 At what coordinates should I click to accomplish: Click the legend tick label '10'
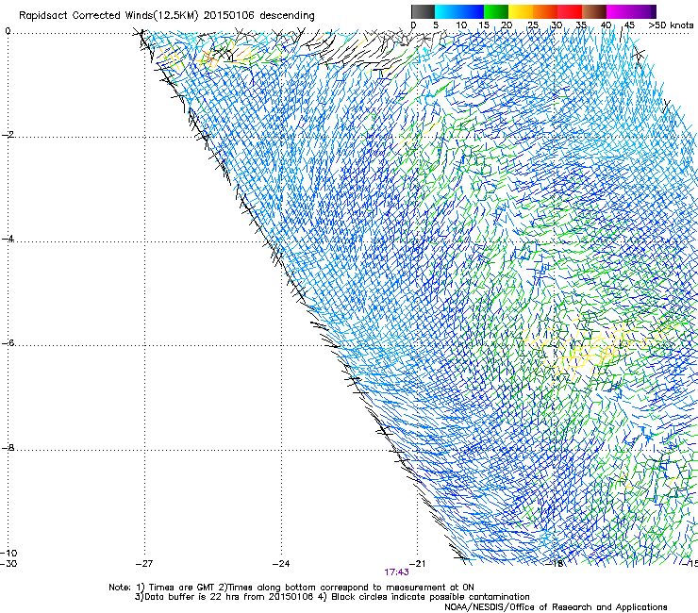460,25
